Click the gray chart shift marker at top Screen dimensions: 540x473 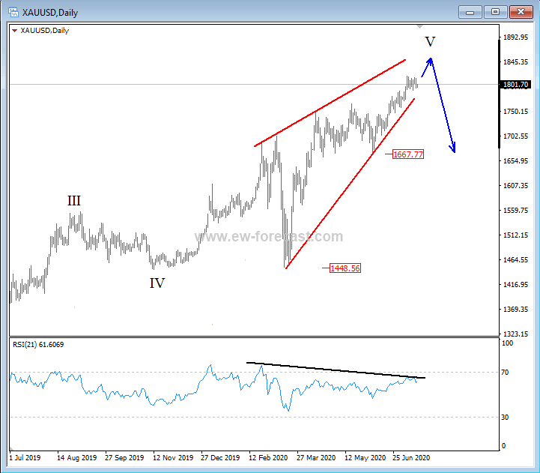[x=419, y=26]
